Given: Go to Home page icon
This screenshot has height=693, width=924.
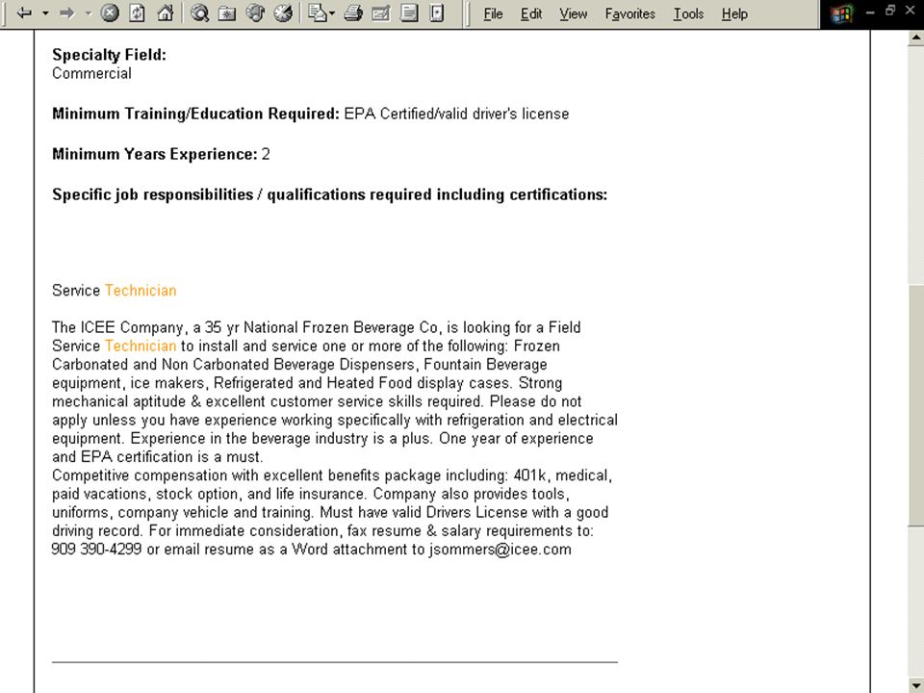Looking at the screenshot, I should pyautogui.click(x=166, y=13).
